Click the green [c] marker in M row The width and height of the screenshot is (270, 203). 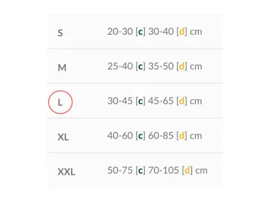tap(141, 67)
